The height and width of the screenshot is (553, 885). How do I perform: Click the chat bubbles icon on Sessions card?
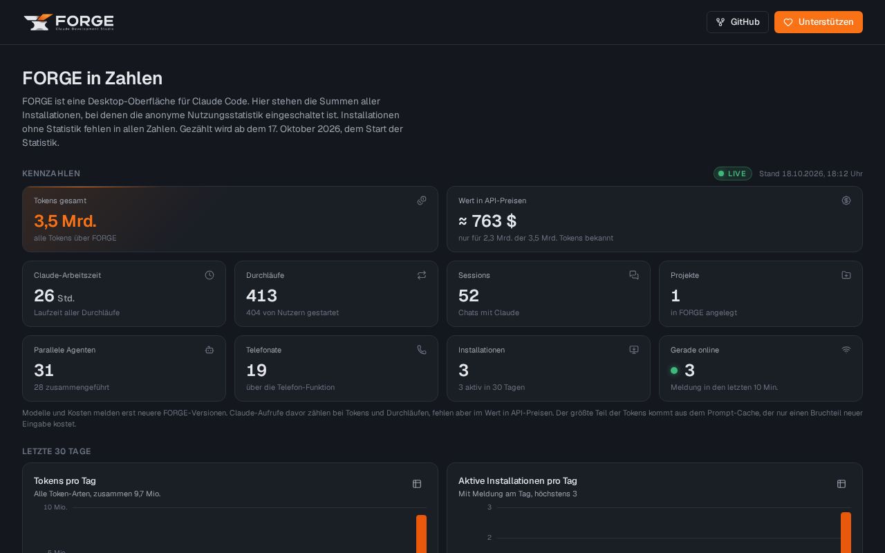[x=634, y=275]
